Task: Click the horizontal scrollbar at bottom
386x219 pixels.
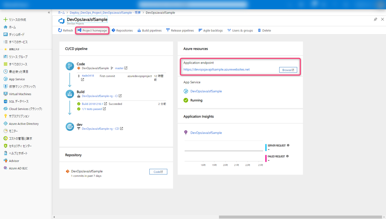Action: click(300, 217)
